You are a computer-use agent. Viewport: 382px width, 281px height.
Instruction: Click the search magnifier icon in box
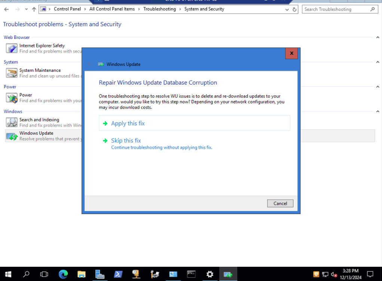pyautogui.click(x=373, y=9)
